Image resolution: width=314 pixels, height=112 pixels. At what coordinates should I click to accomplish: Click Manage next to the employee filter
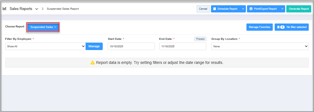pyautogui.click(x=94, y=46)
